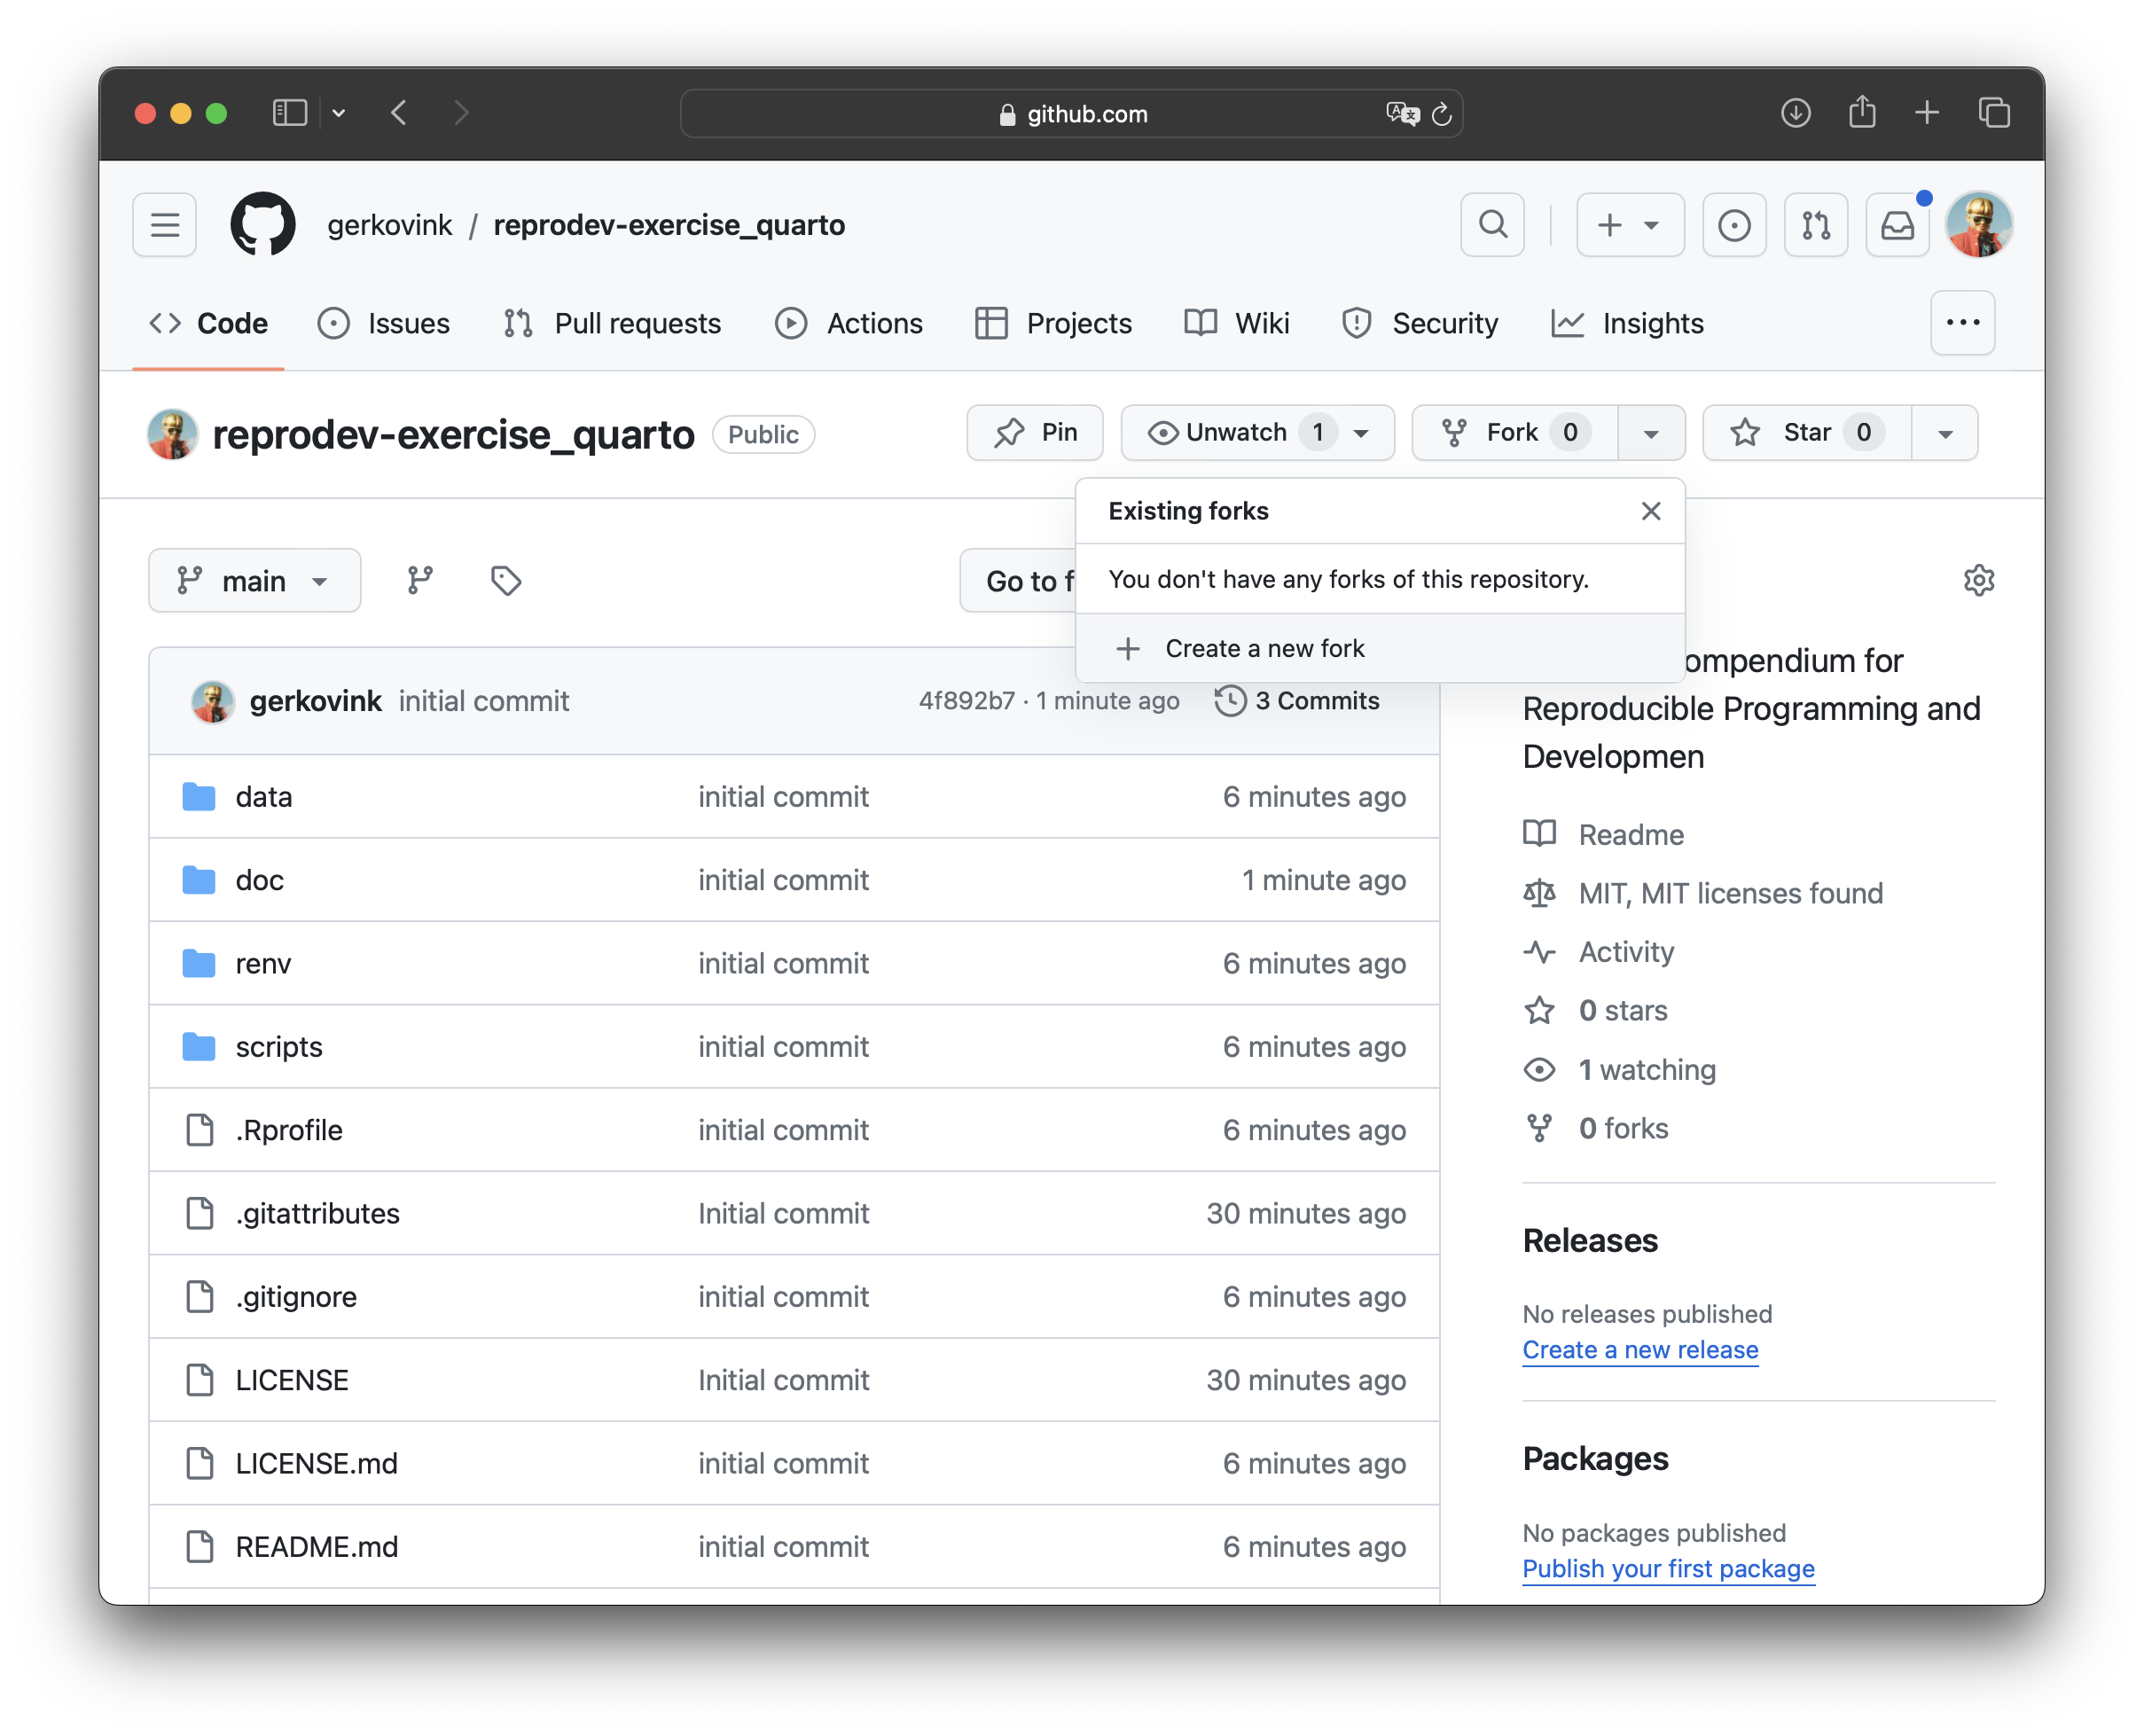The height and width of the screenshot is (1736, 2144).
Task: Open the issues shortcut icon in header
Action: [1735, 225]
